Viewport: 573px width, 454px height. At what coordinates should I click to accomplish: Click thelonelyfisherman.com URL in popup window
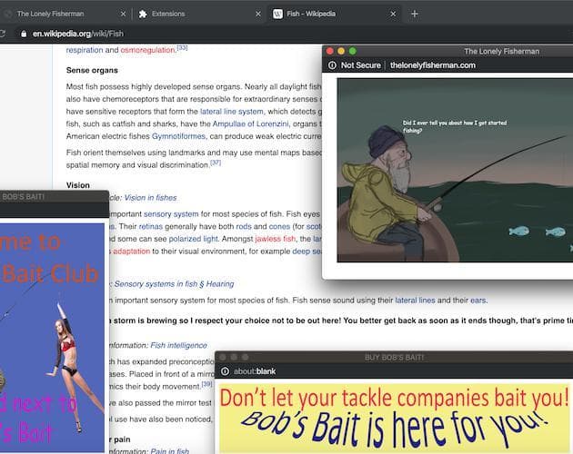tap(433, 65)
